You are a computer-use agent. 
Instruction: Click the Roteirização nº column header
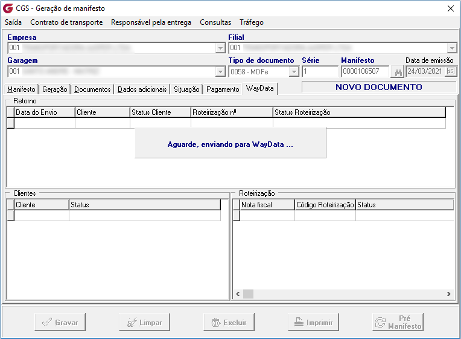232,112
